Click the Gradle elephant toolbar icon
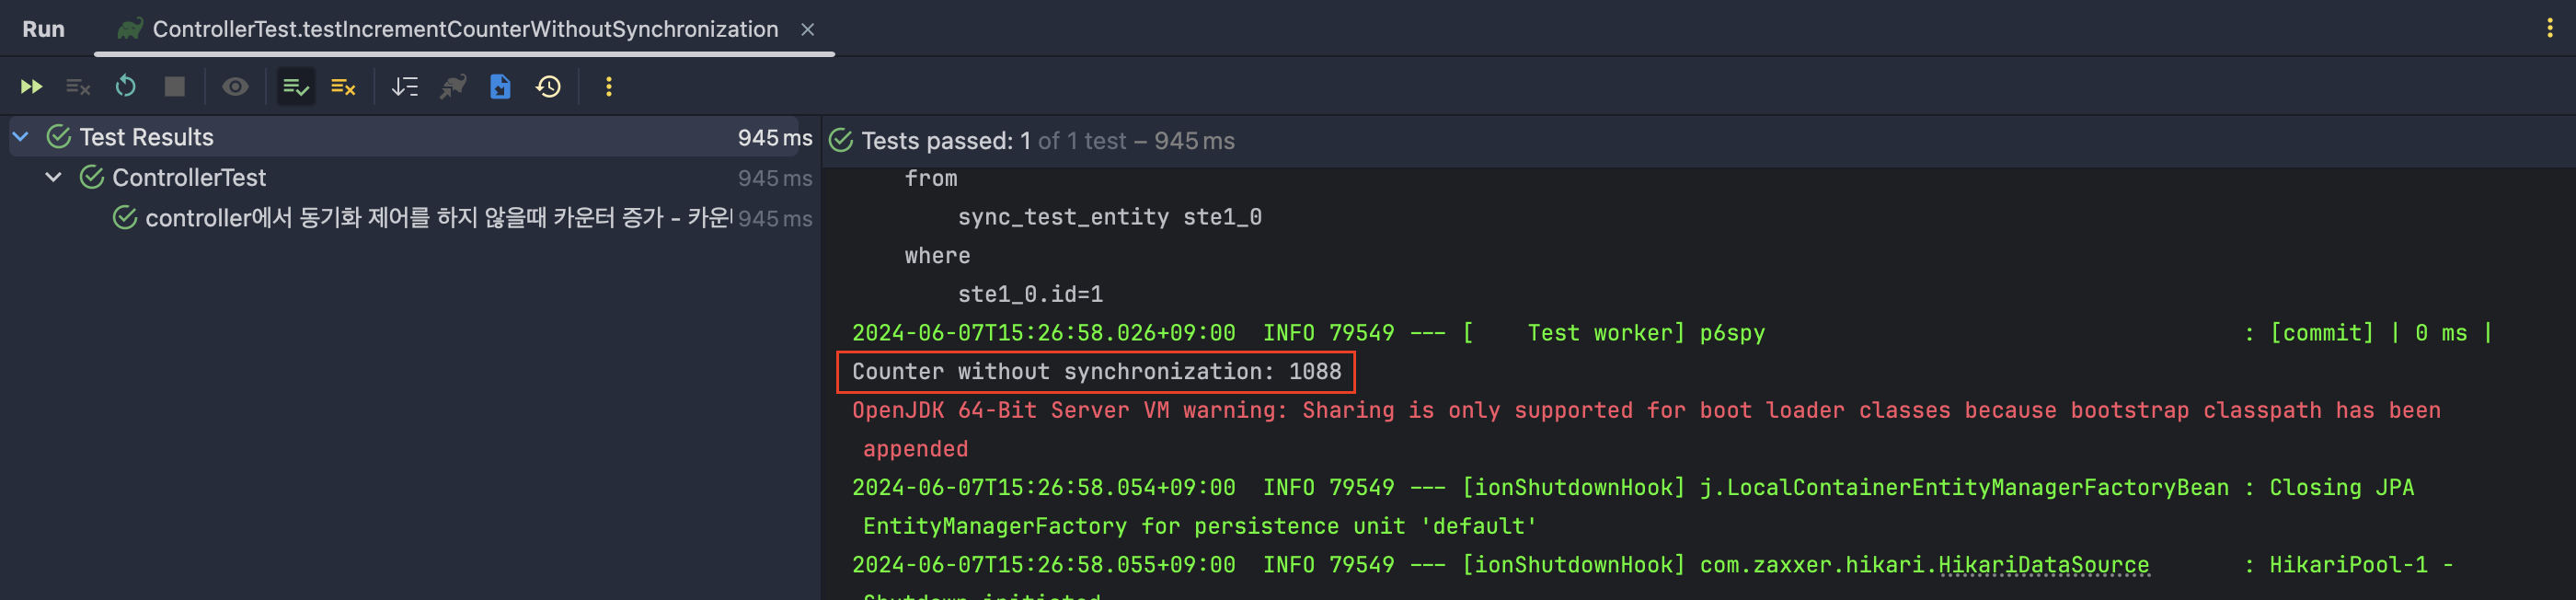 tap(453, 87)
